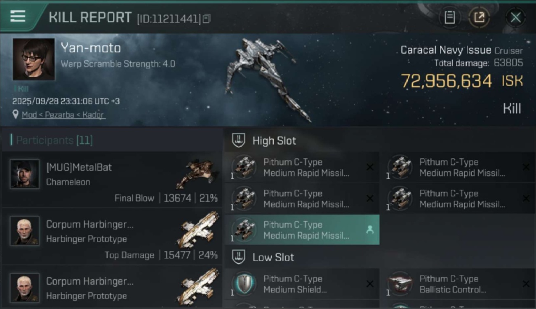Open Yan-moto's character portrait
This screenshot has height=309, width=536.
pos(33,59)
